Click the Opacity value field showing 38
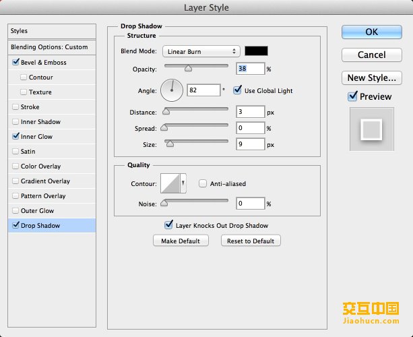Viewport: 413px width, 337px height. 250,69
